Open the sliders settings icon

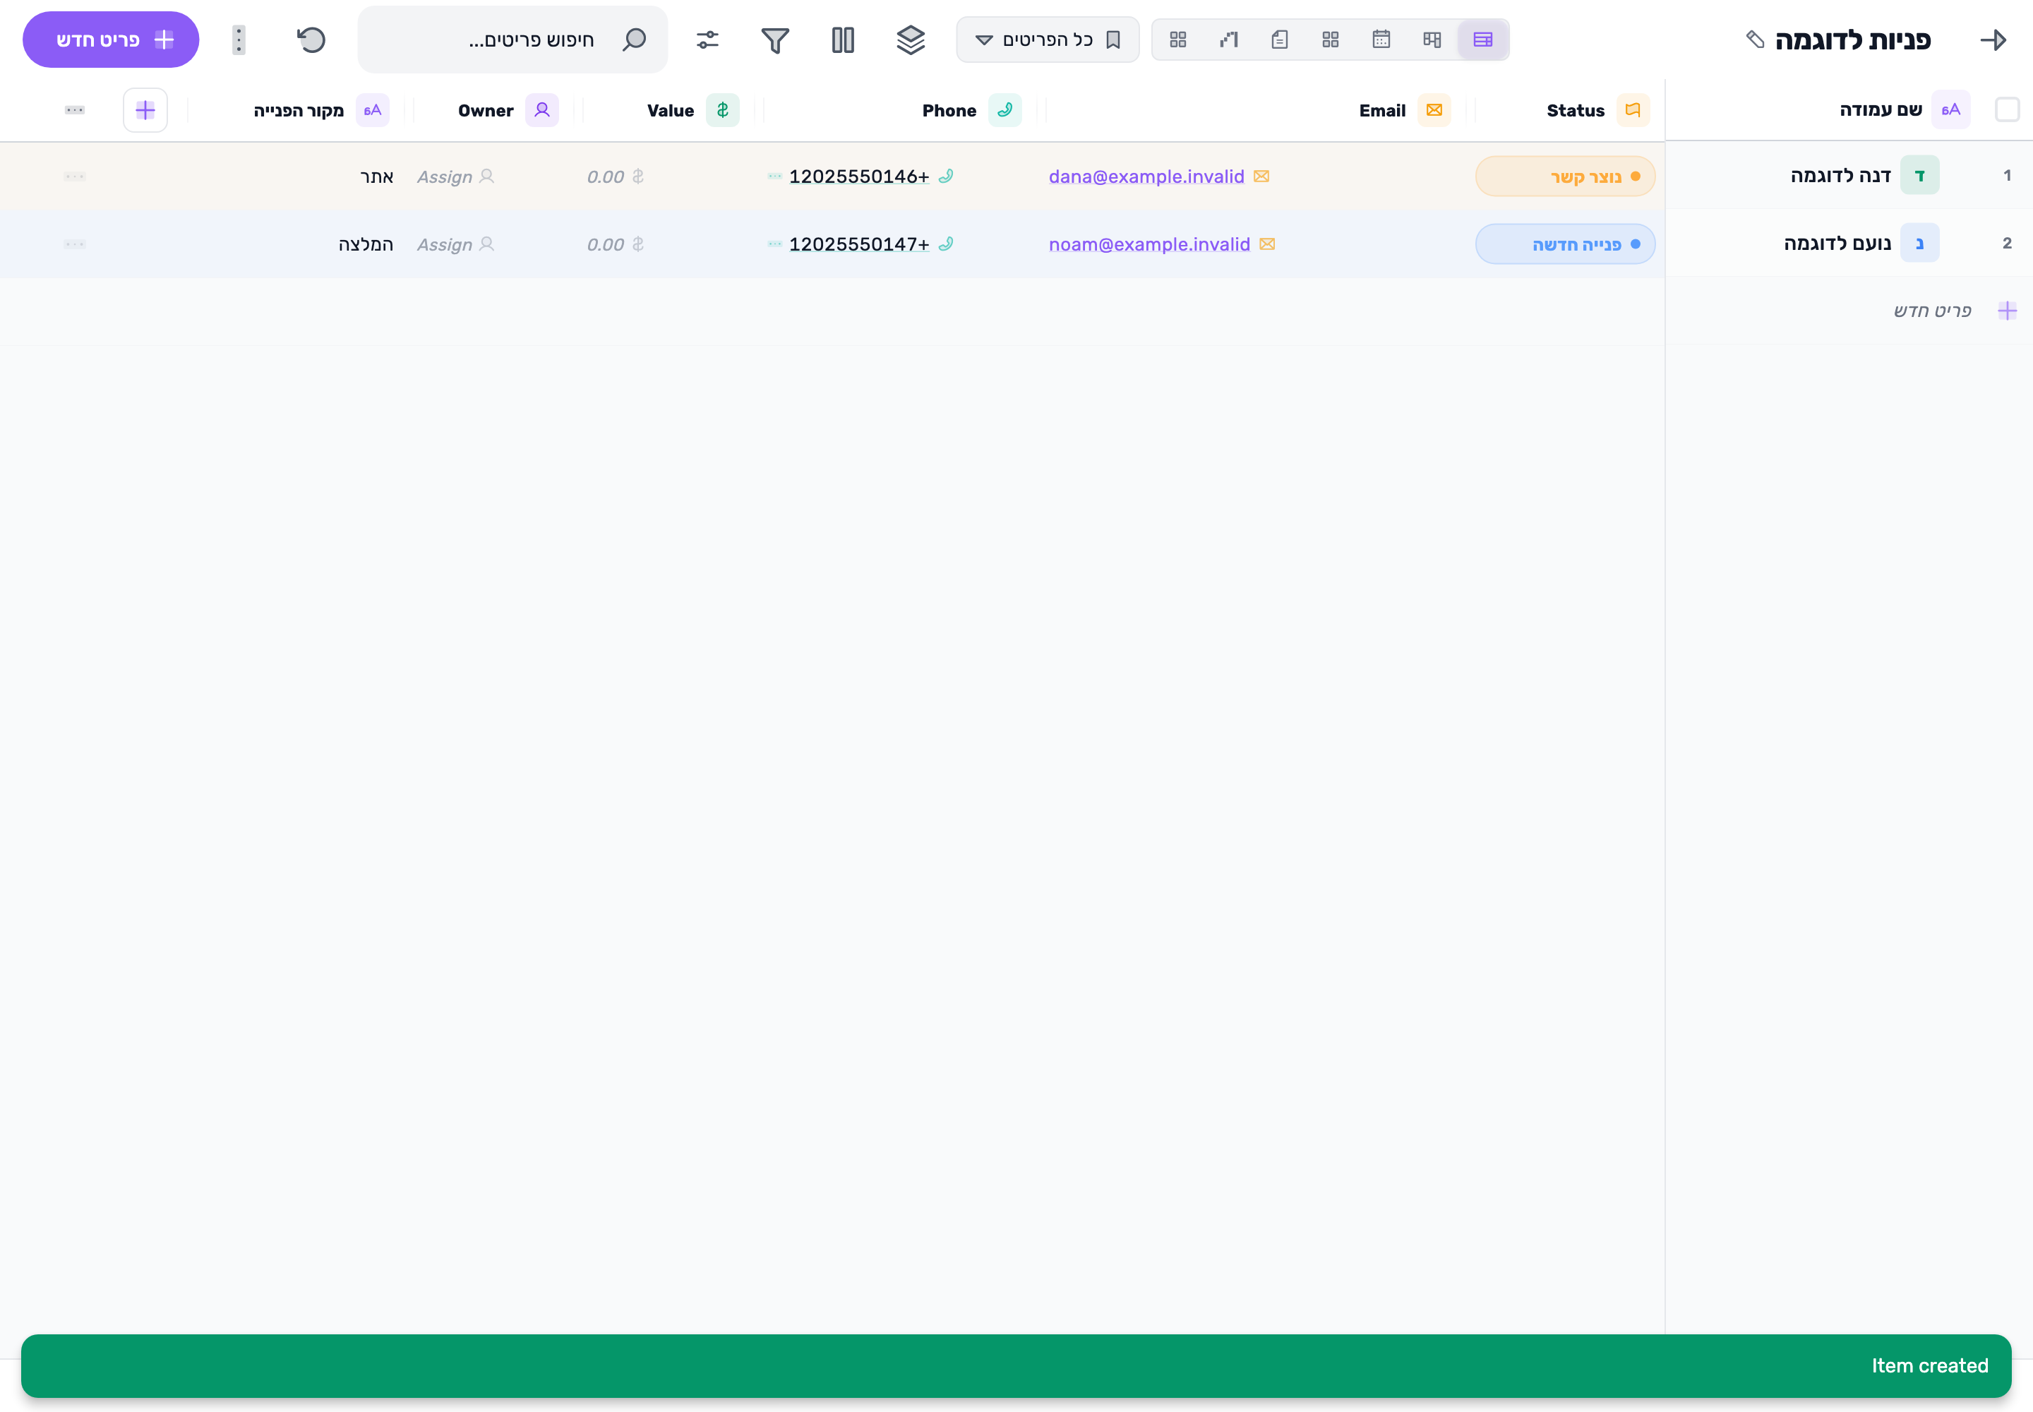pyautogui.click(x=708, y=40)
